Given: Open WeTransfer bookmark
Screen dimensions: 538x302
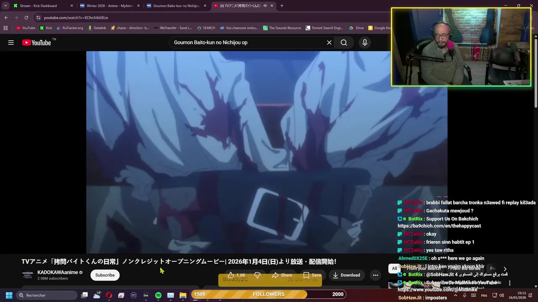Looking at the screenshot, I should coord(173,28).
